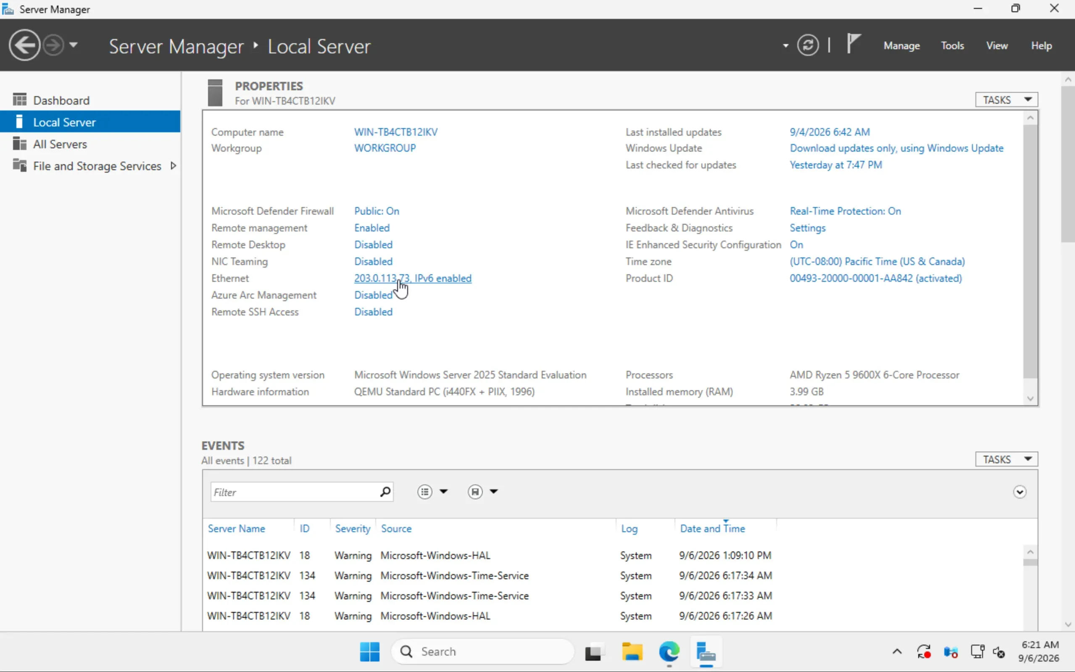Sort events by Date and Time column
This screenshot has height=672, width=1075.
coord(712,528)
